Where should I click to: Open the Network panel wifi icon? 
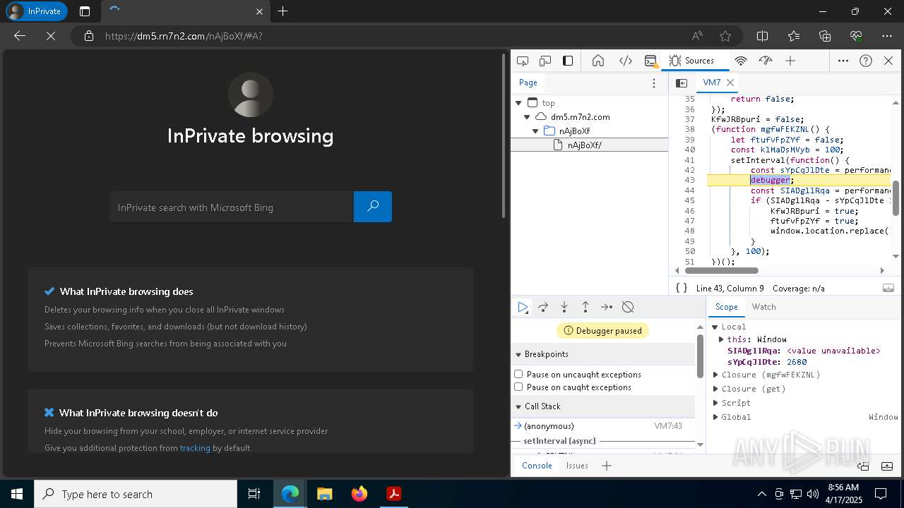tap(741, 61)
